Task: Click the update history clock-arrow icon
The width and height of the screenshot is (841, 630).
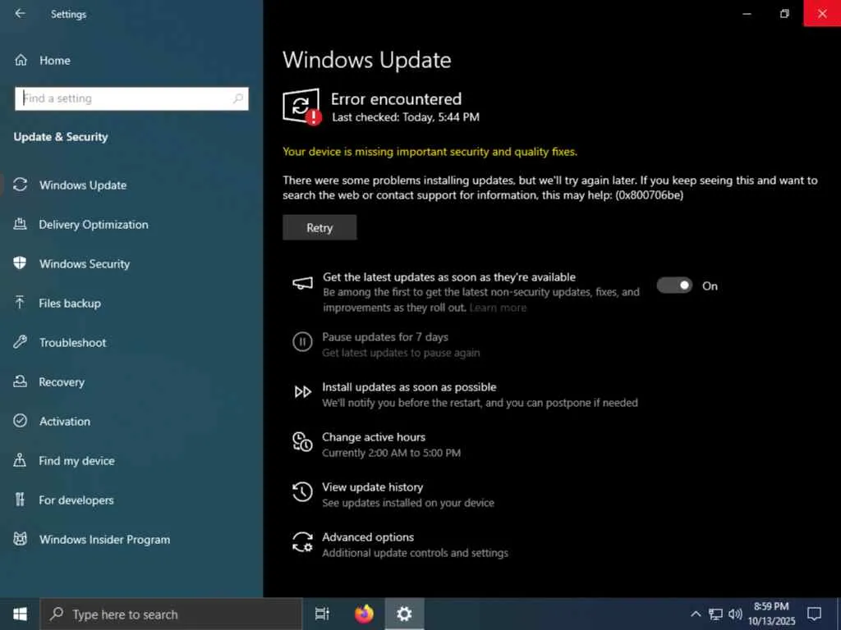Action: [302, 492]
